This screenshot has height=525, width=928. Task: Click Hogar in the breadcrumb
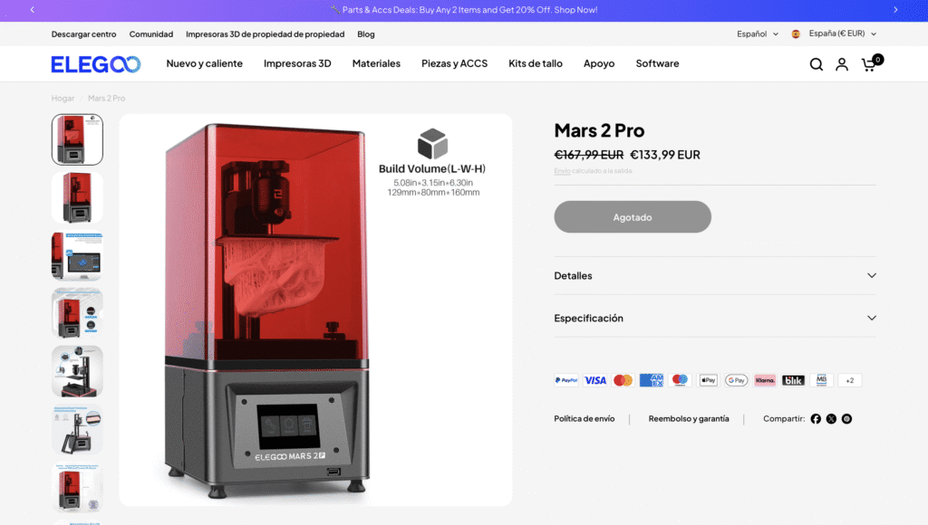coord(63,98)
